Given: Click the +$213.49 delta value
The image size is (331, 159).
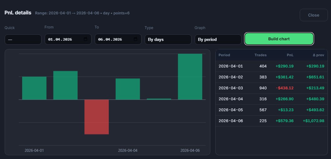Looking at the screenshot, I should [315, 88].
